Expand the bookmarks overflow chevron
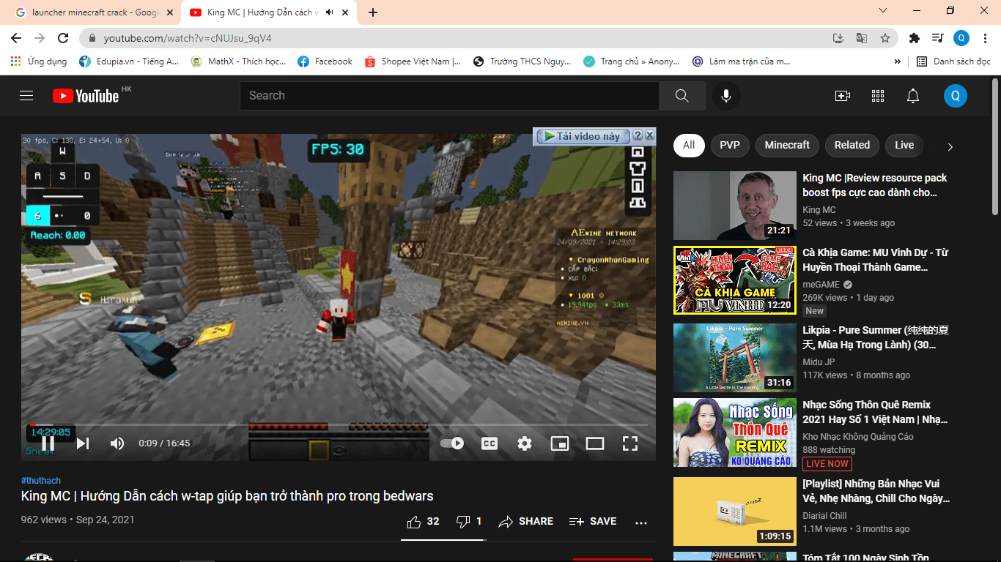The height and width of the screenshot is (562, 1001). [897, 61]
